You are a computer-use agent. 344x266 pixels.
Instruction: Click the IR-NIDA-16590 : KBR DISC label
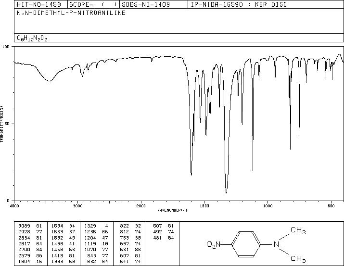tap(239, 5)
